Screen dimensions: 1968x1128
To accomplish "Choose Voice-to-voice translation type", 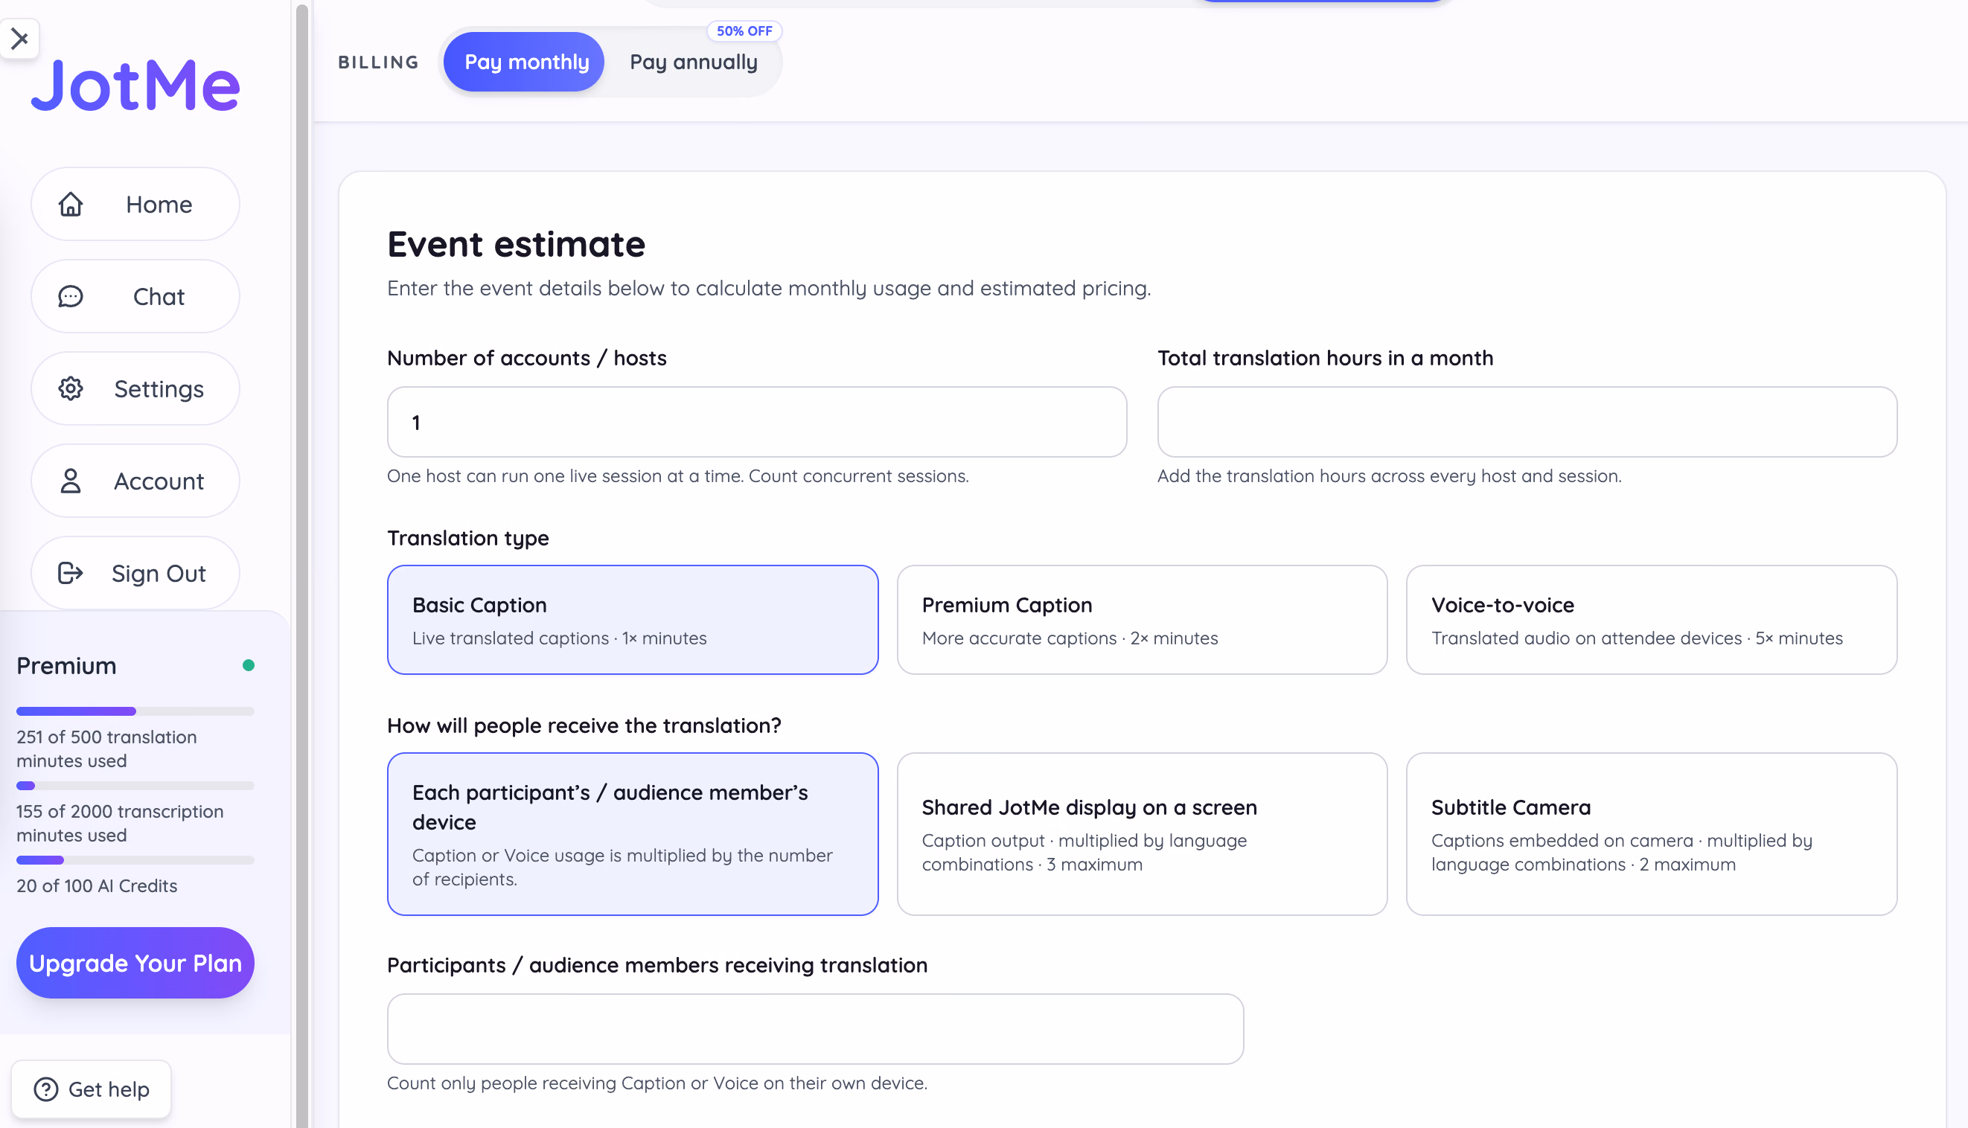I will (1652, 620).
